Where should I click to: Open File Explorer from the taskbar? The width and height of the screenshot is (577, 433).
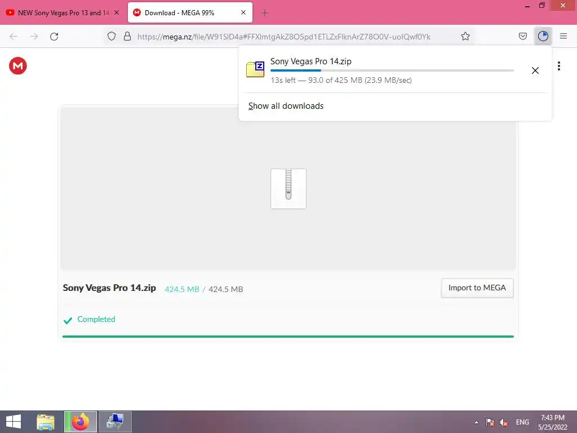pyautogui.click(x=46, y=422)
